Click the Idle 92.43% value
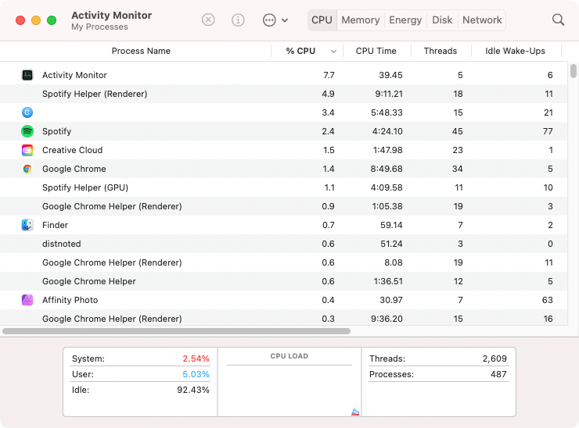The image size is (579, 428). (193, 390)
